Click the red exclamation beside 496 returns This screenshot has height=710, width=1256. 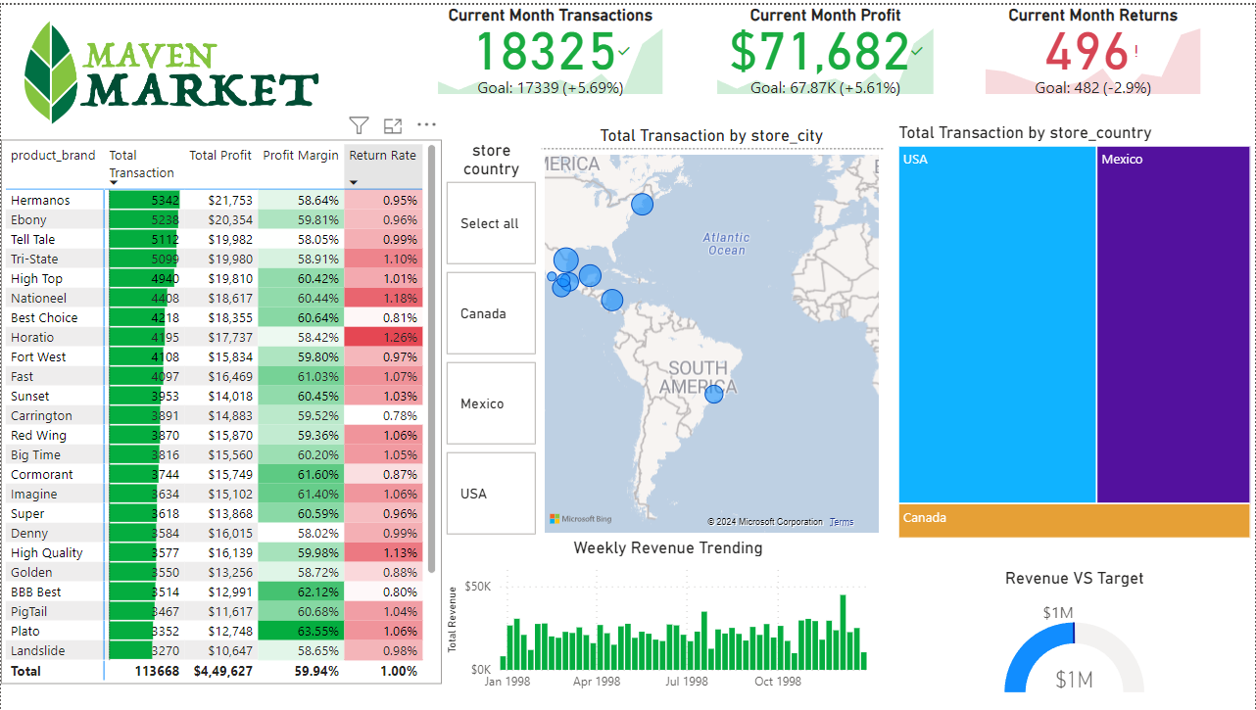pyautogui.click(x=1136, y=51)
